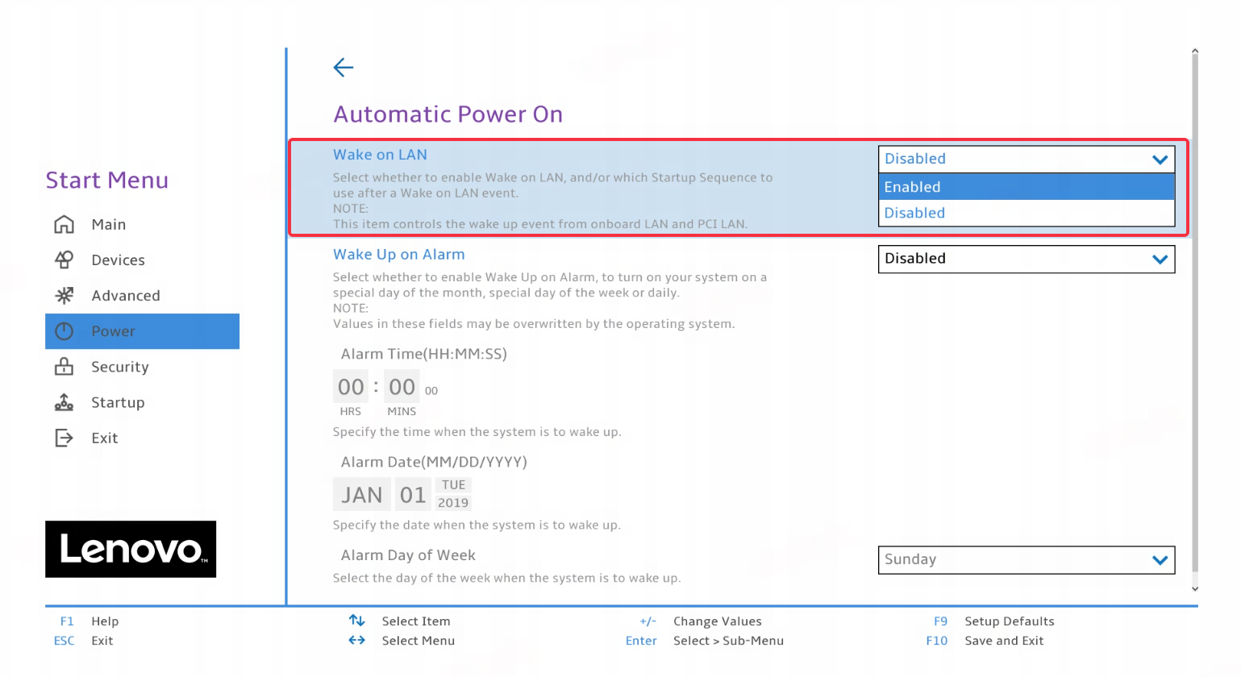Click the Security padlock icon
The width and height of the screenshot is (1241, 677).
pyautogui.click(x=64, y=367)
